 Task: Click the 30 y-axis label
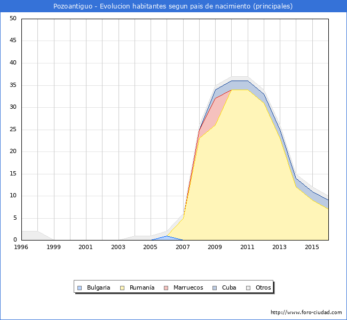(x=13, y=107)
